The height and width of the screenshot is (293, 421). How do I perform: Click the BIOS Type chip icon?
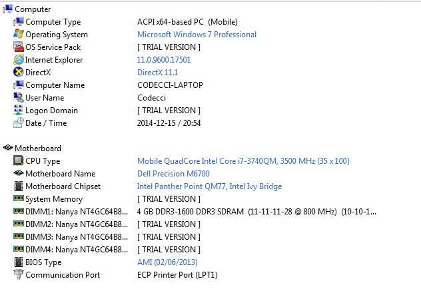(x=19, y=262)
